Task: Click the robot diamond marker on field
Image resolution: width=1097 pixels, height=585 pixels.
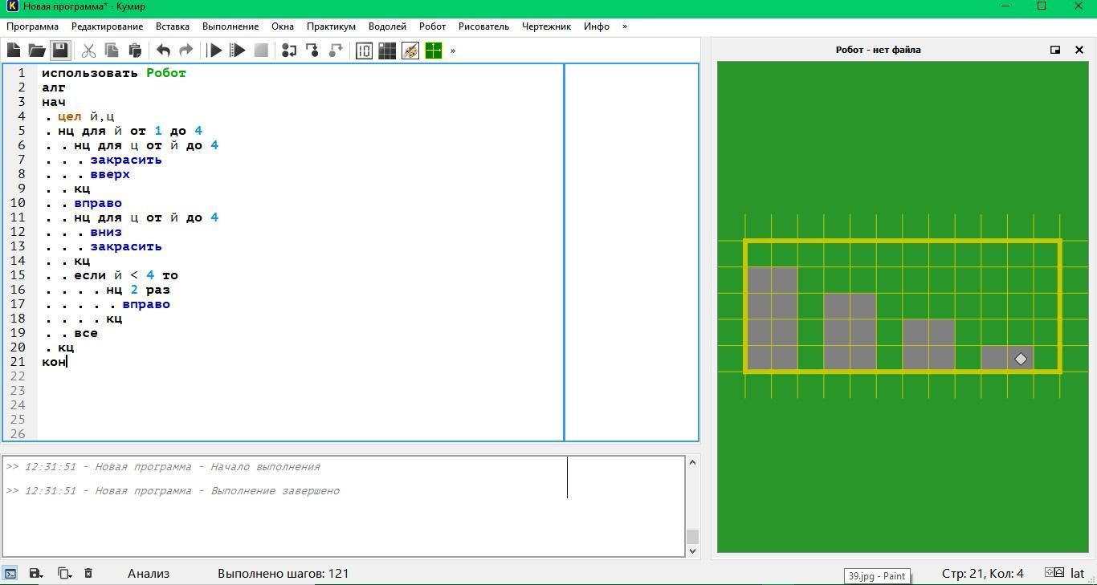Action: pos(1020,359)
